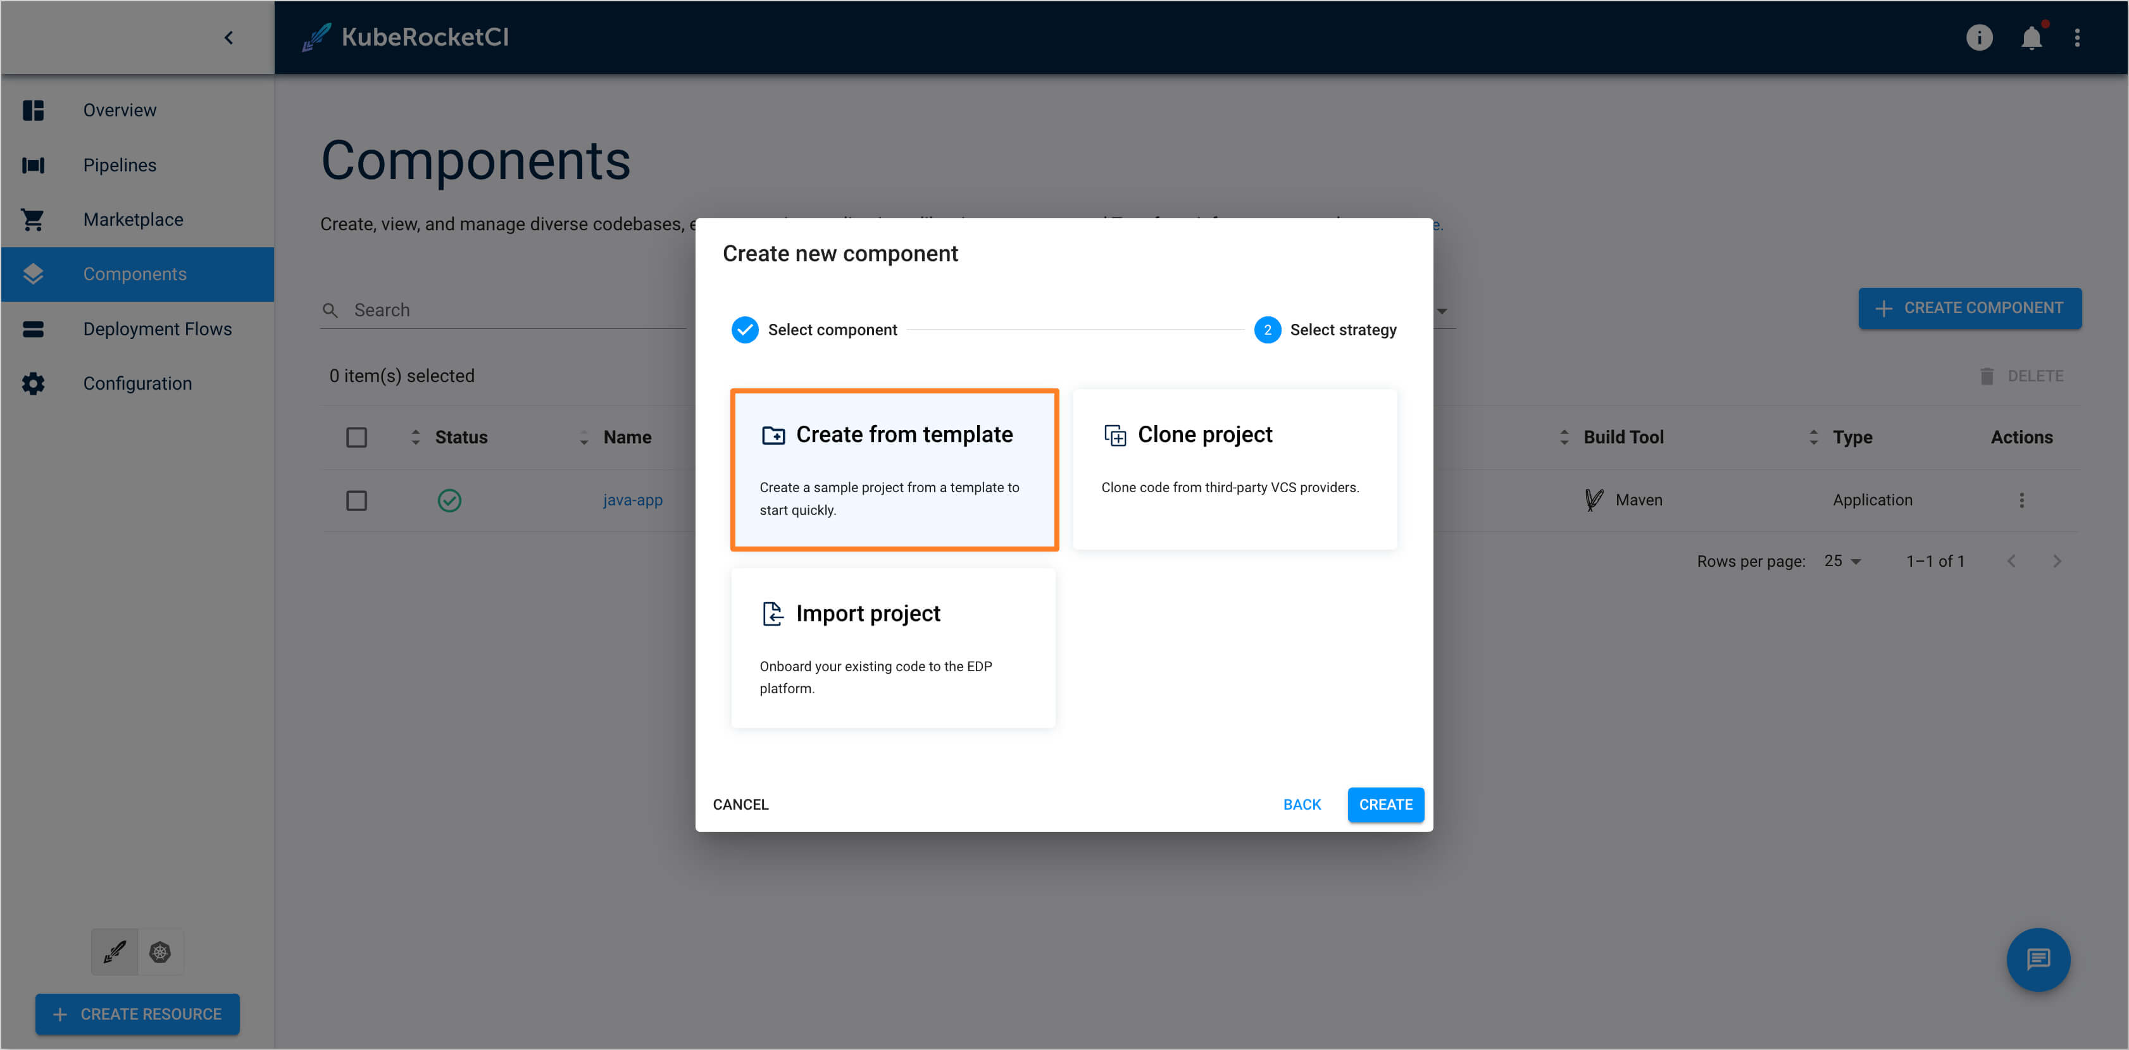Viewport: 2129px width, 1050px height.
Task: Go to Deployment Flows section
Action: click(157, 329)
